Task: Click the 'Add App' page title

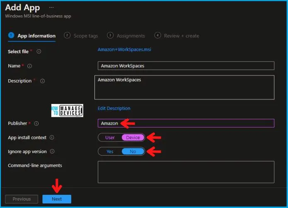Action: pos(22,8)
